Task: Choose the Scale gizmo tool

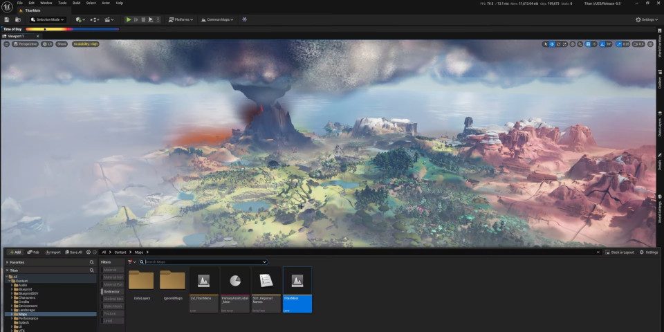Action: (x=565, y=44)
